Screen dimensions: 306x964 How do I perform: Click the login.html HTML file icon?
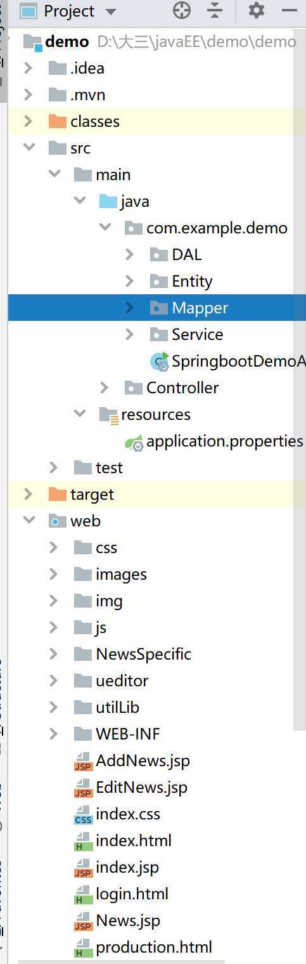coord(83,894)
